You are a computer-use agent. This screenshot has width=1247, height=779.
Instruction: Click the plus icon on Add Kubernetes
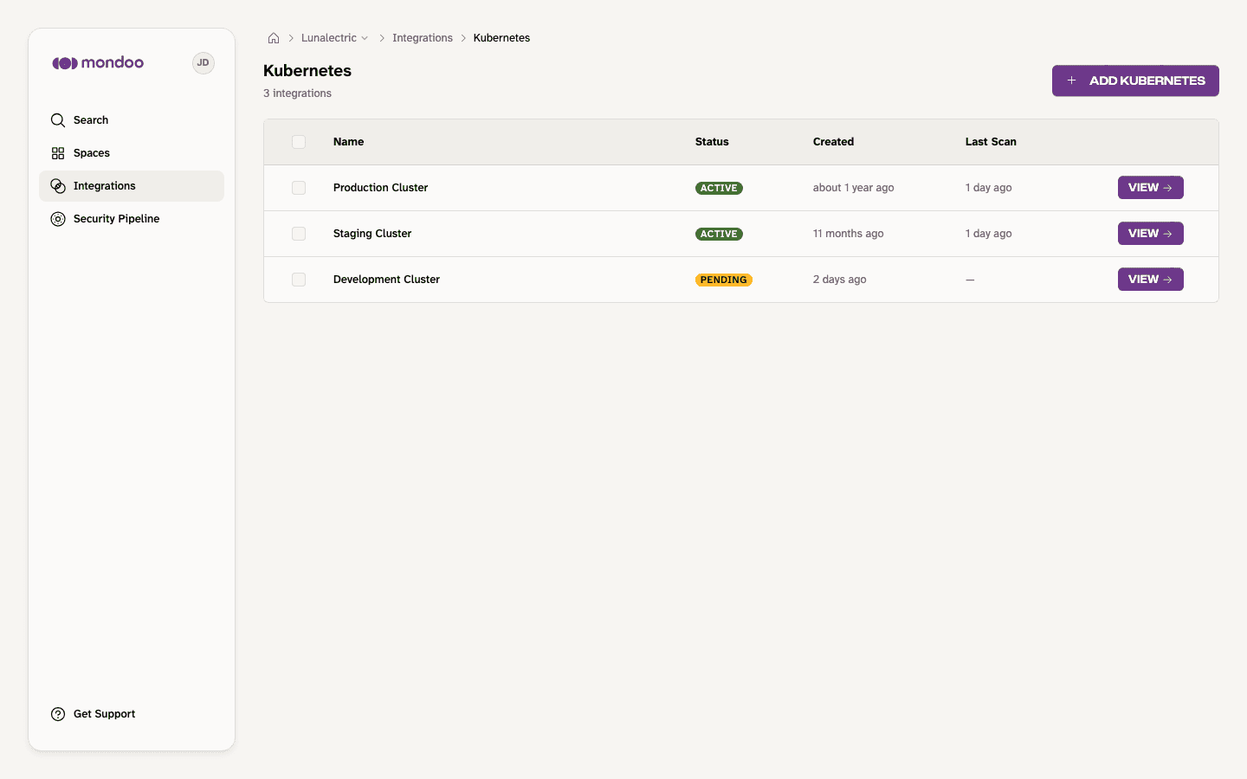tap(1071, 80)
